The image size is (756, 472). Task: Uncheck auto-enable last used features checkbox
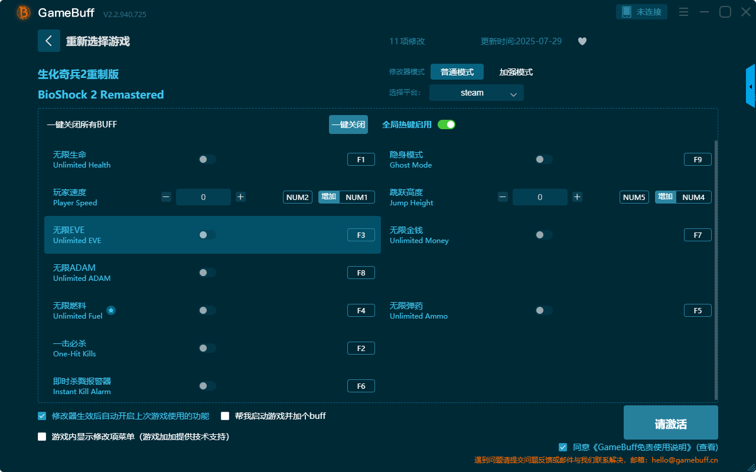tap(42, 416)
